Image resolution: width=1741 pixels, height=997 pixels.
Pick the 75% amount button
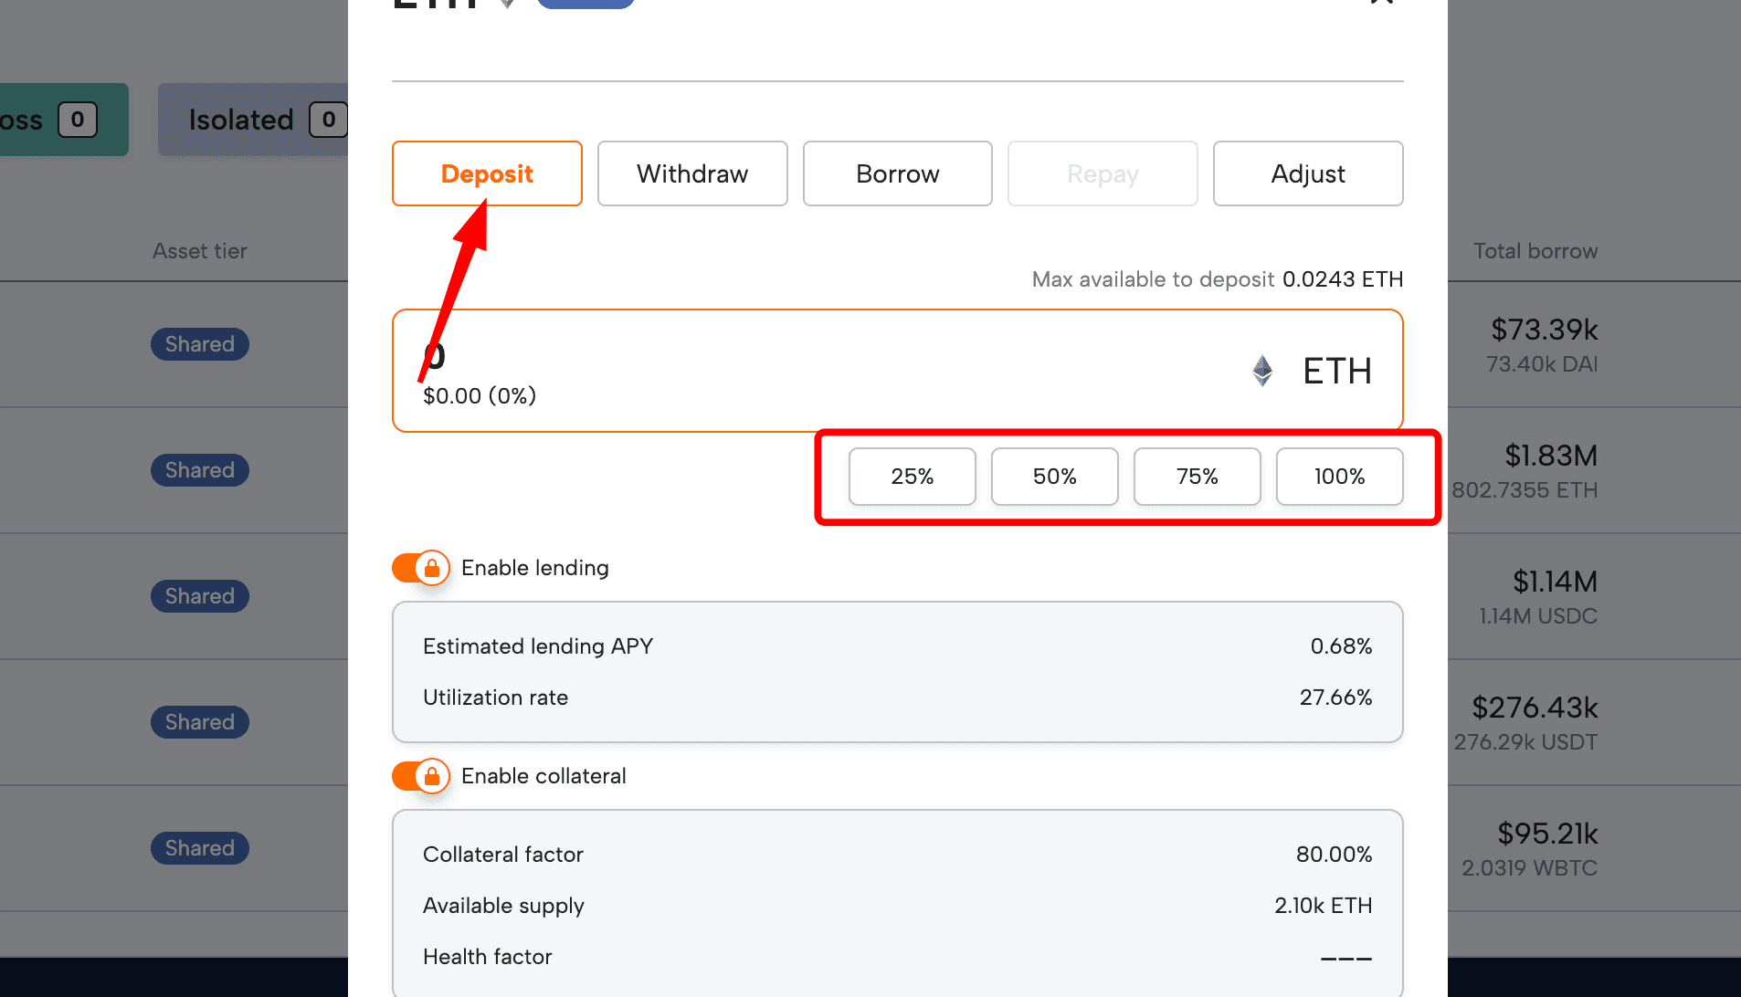[1198, 477]
